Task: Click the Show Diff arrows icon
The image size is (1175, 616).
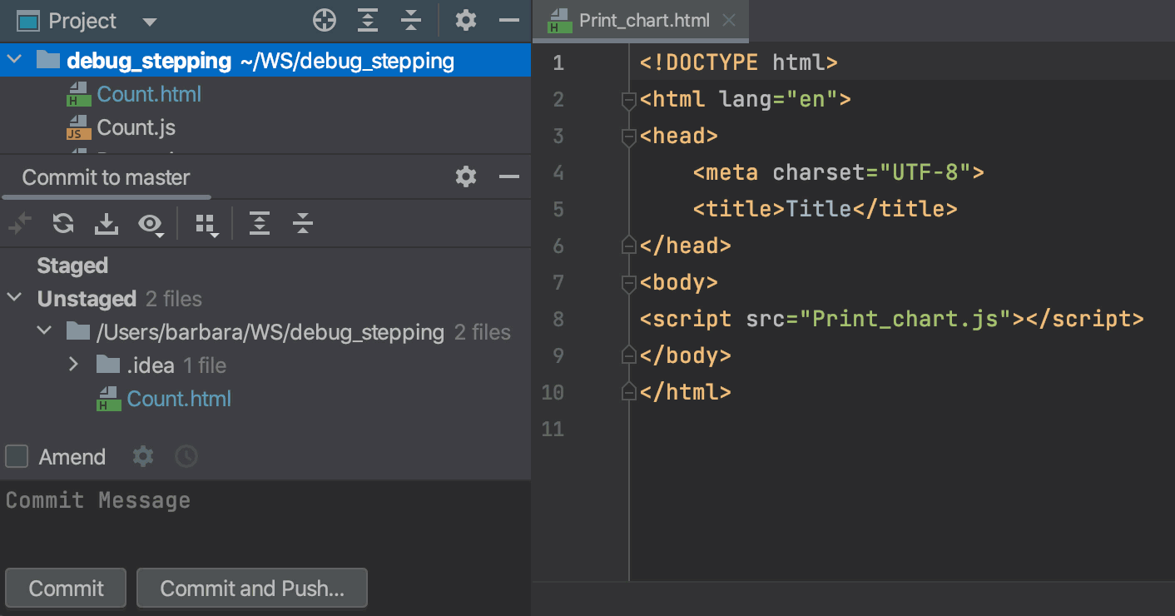Action: coord(19,223)
